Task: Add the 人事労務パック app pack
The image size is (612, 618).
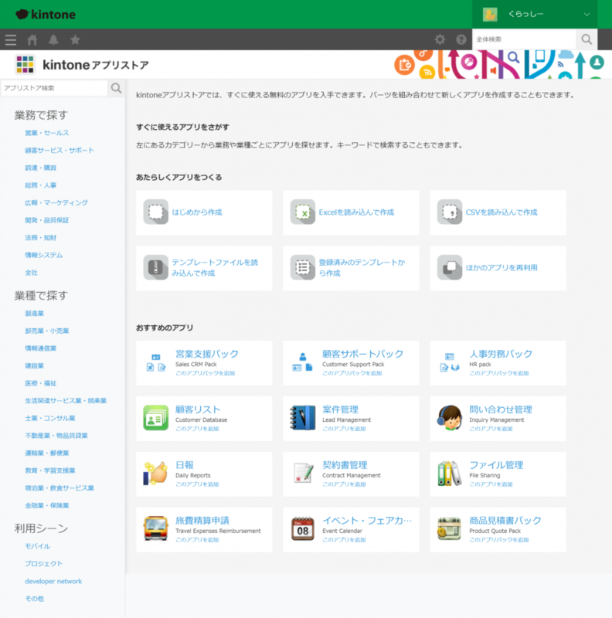Action: [x=499, y=373]
